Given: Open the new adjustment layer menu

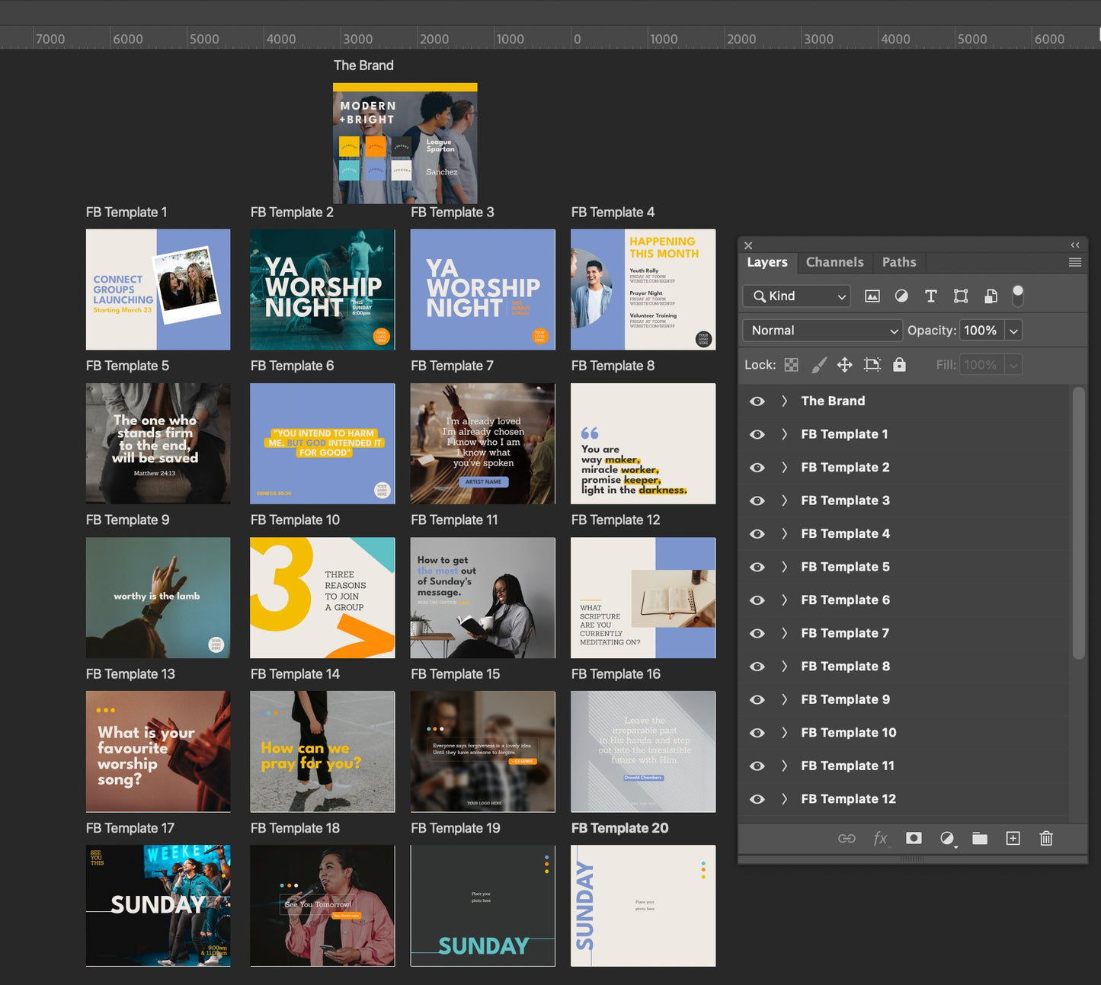Looking at the screenshot, I should tap(947, 838).
